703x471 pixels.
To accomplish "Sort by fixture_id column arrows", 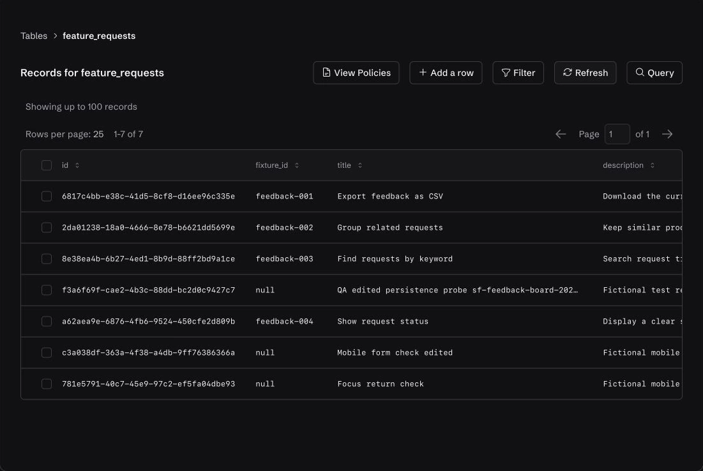I will point(296,165).
